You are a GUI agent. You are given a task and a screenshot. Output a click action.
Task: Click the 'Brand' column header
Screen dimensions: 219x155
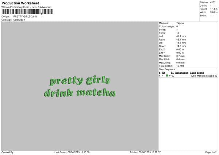200,72
